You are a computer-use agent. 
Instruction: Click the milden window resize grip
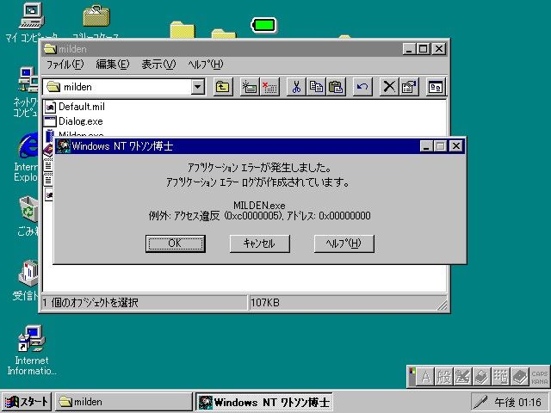[x=442, y=305]
